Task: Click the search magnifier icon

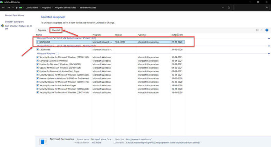Action: click(267, 8)
